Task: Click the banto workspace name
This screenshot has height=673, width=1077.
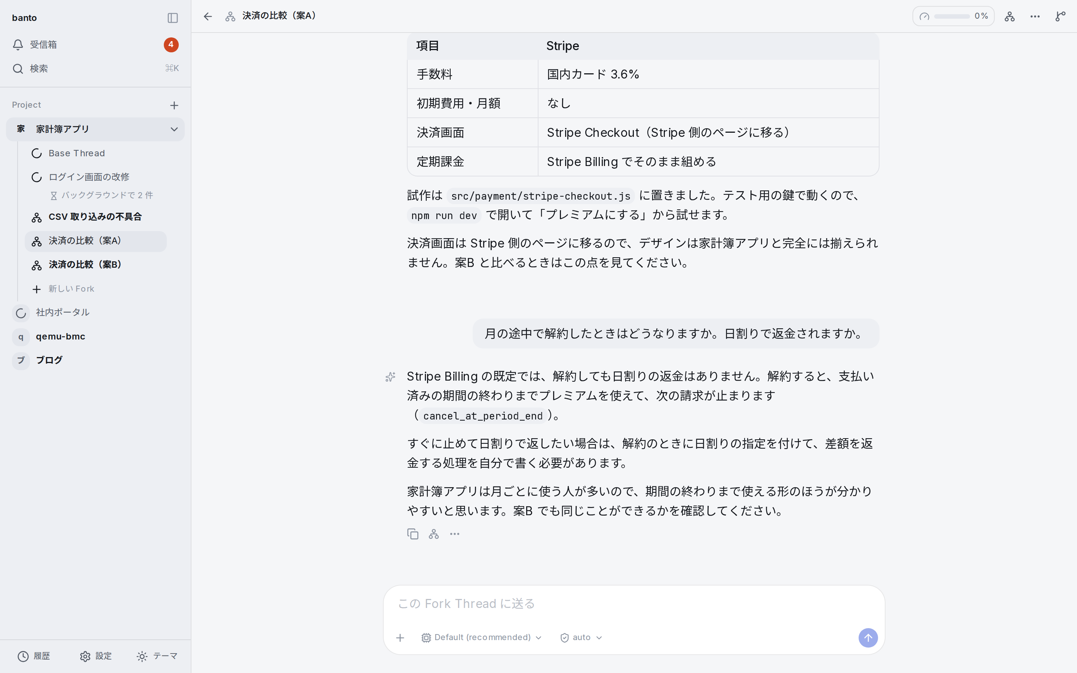Action: 24,18
